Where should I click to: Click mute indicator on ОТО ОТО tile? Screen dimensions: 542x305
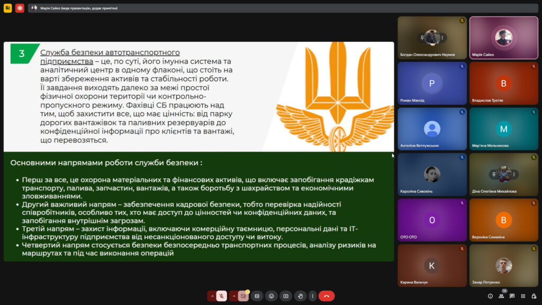[462, 203]
